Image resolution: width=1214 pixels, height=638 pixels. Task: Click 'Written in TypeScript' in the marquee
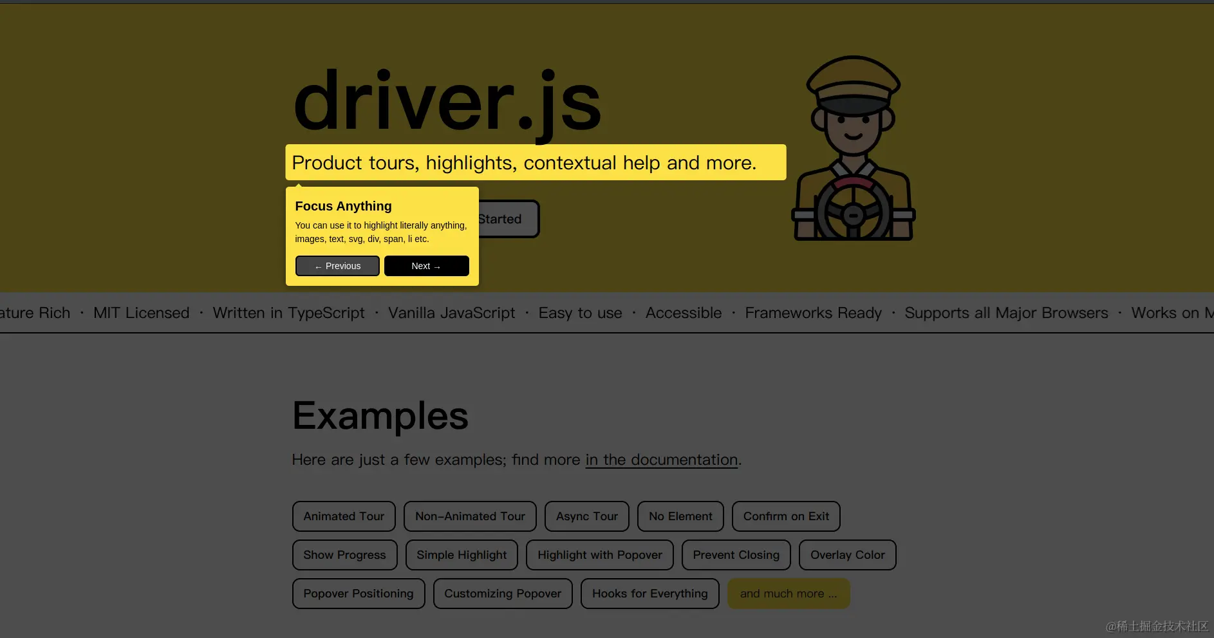pyautogui.click(x=289, y=313)
